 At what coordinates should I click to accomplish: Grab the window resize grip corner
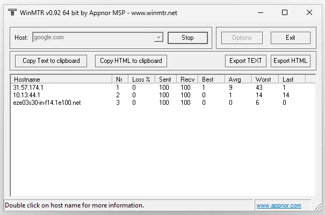tap(318, 207)
